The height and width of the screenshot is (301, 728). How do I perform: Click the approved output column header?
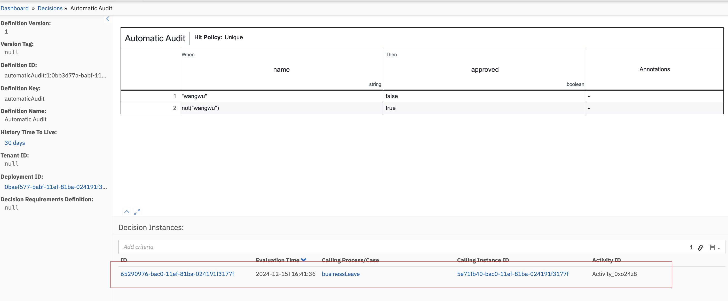coord(485,69)
